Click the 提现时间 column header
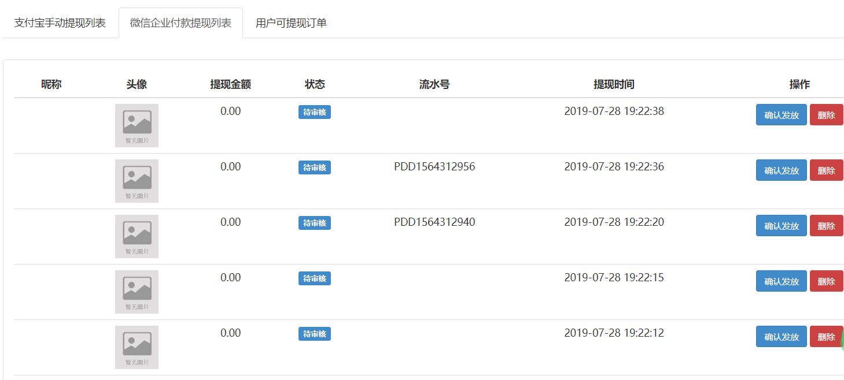The width and height of the screenshot is (844, 380). [x=614, y=84]
